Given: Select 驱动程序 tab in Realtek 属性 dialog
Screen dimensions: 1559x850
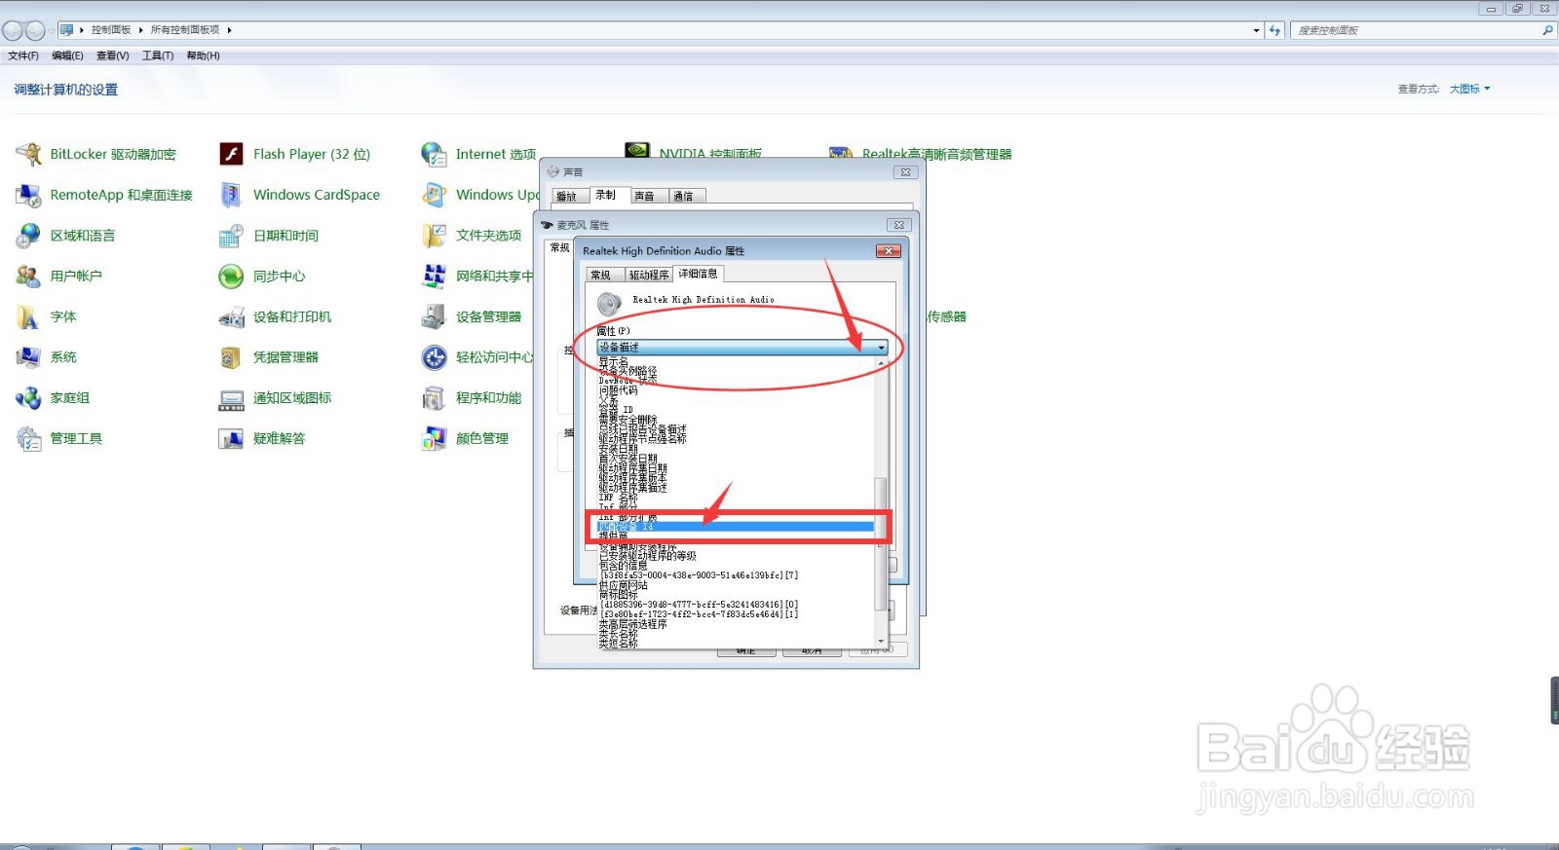Looking at the screenshot, I should coord(648,275).
